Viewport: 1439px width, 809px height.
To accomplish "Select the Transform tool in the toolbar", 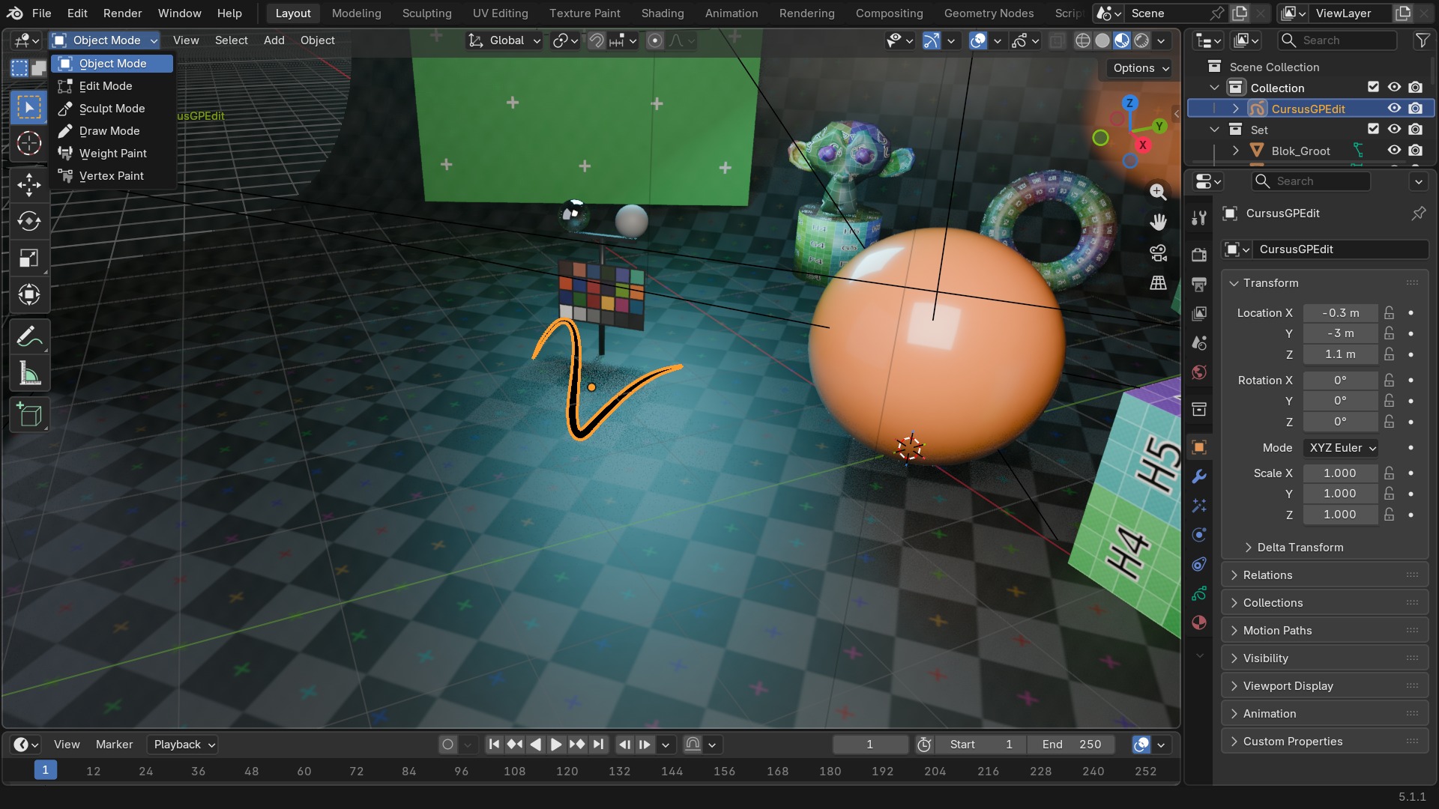I will (29, 295).
